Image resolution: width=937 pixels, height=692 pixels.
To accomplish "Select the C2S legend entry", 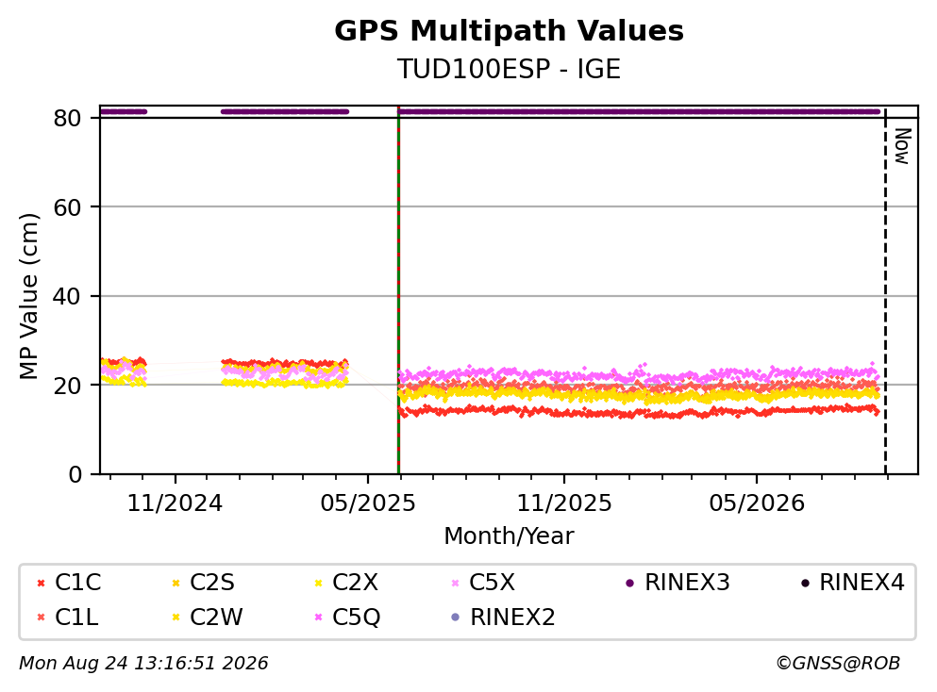I will [203, 583].
